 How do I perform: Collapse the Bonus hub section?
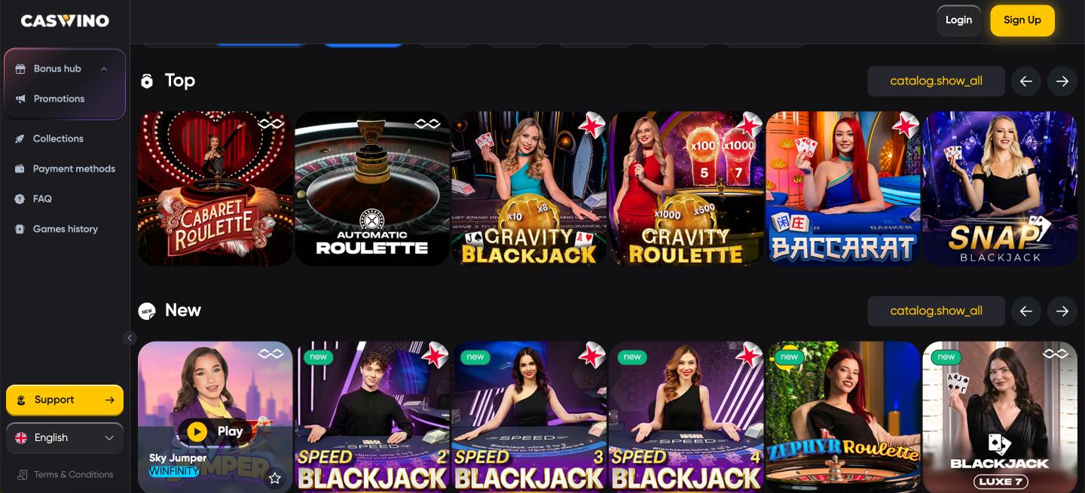coord(104,68)
